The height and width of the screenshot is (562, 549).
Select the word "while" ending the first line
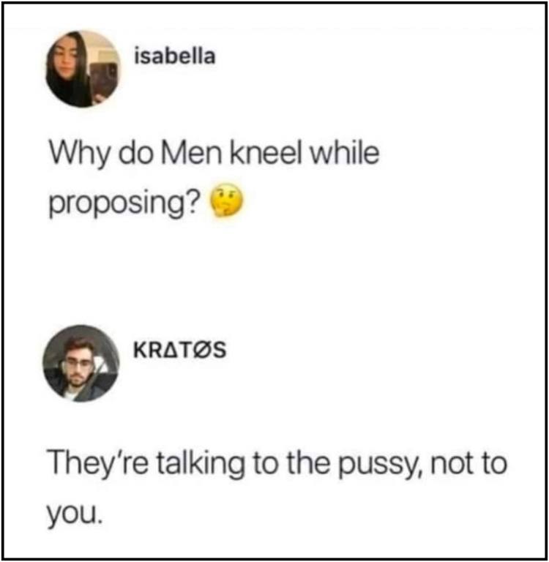(345, 153)
